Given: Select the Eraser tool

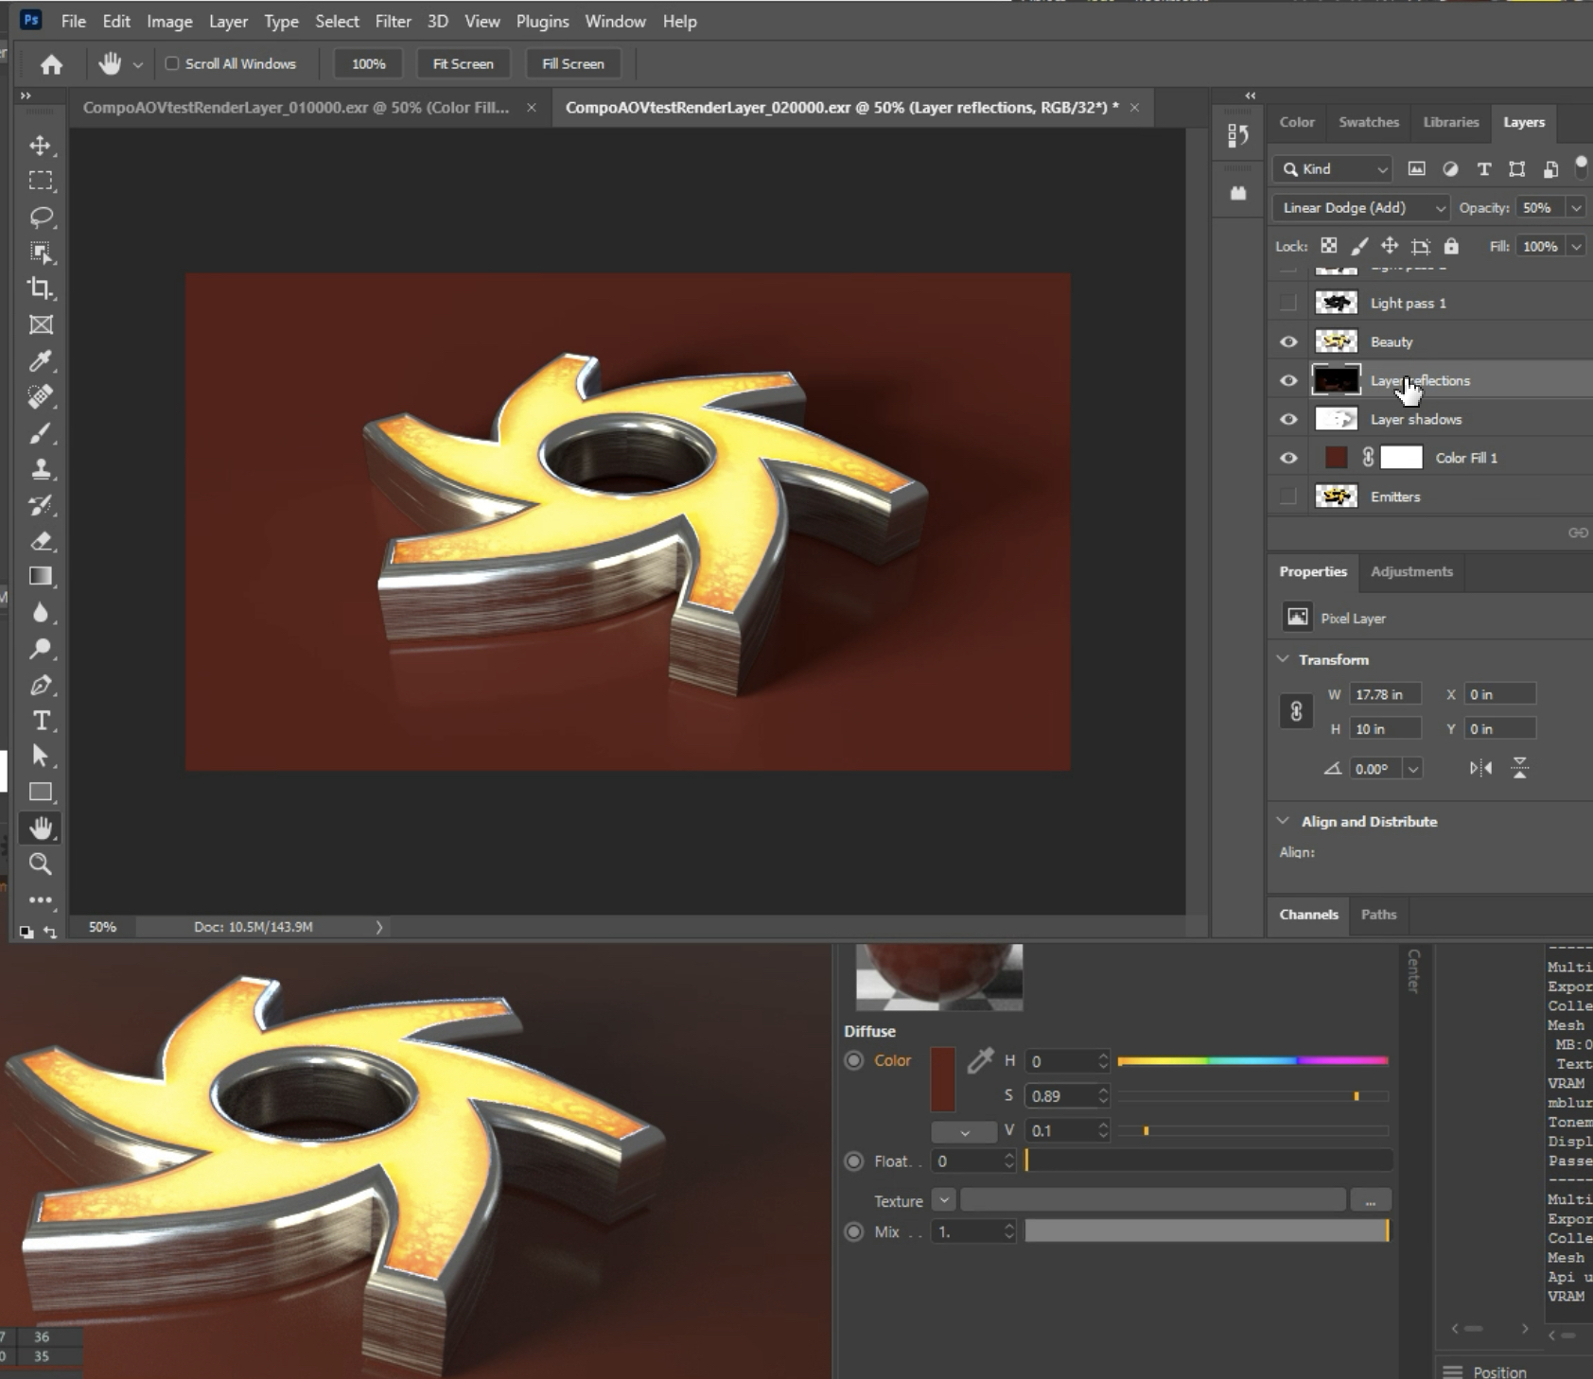Looking at the screenshot, I should click(x=40, y=540).
